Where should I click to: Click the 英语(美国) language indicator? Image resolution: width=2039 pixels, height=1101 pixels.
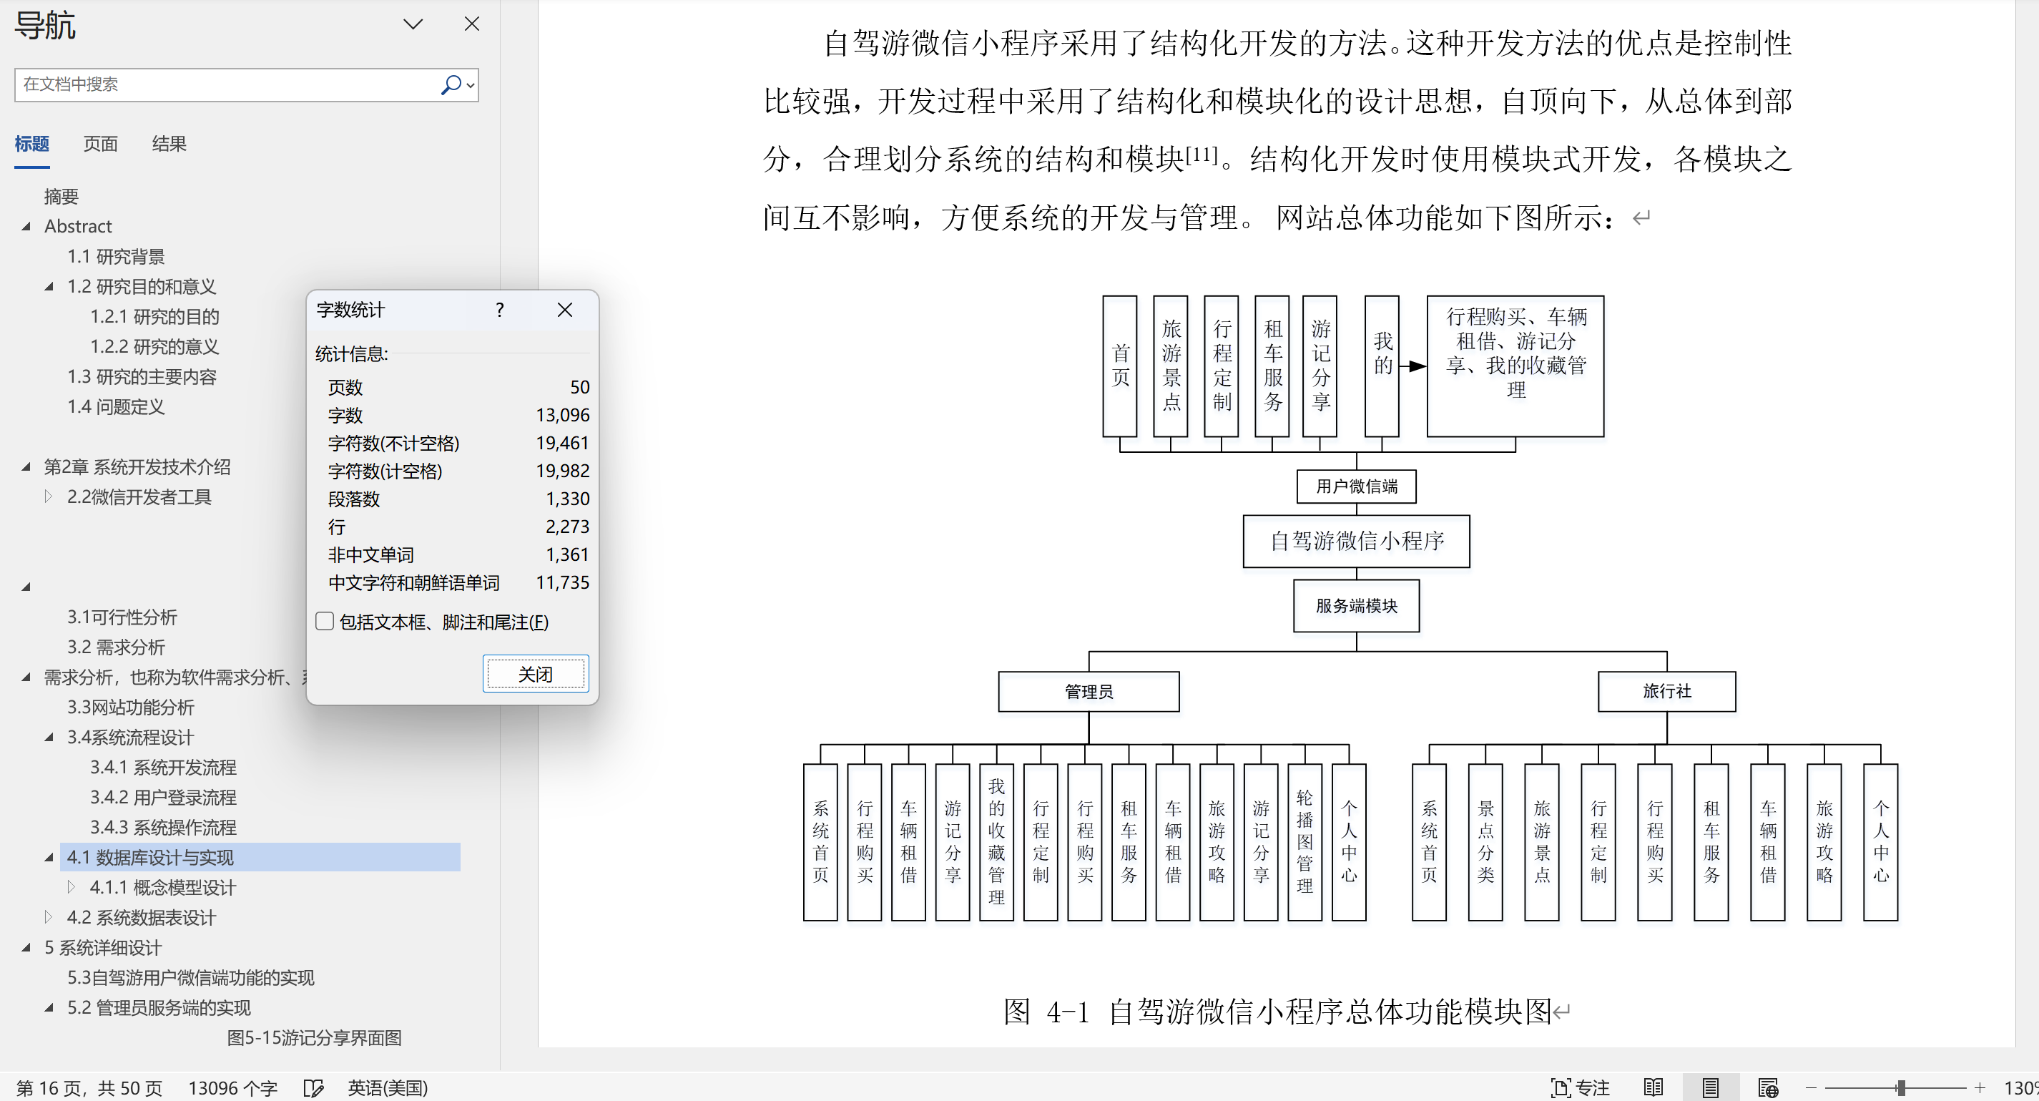[388, 1087]
